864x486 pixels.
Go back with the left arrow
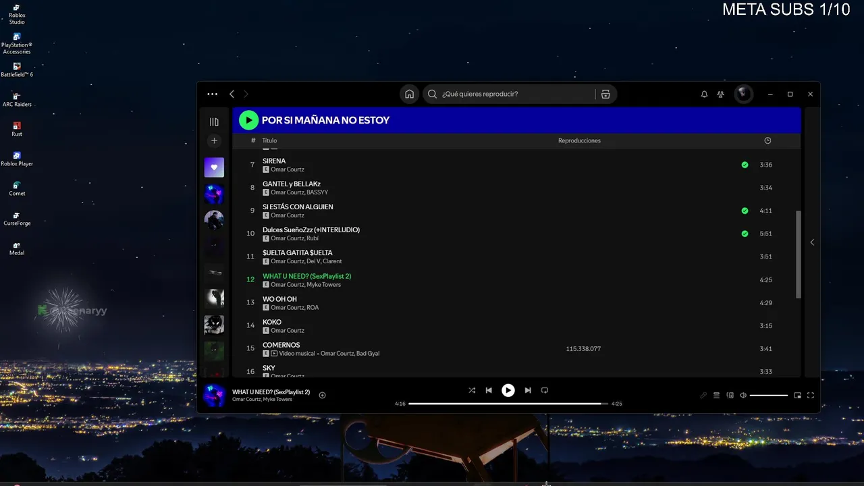[x=232, y=94]
